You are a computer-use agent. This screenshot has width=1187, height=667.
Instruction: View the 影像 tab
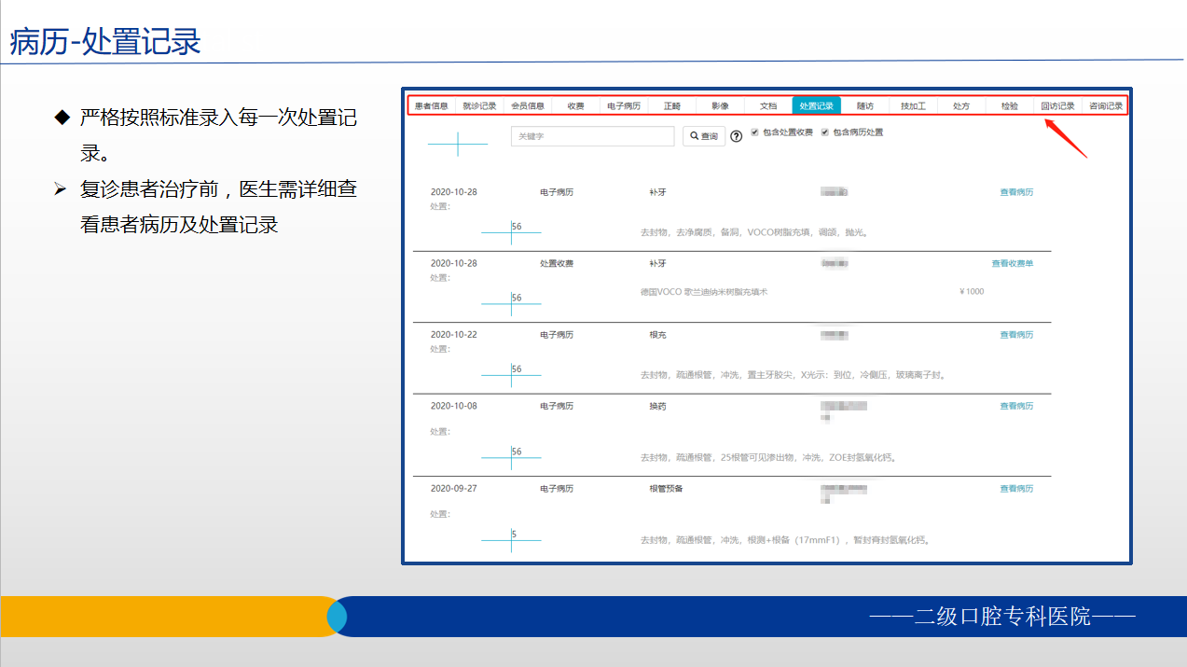(719, 104)
